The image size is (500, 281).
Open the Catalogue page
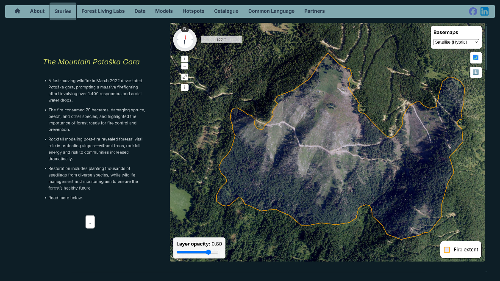pos(226,11)
